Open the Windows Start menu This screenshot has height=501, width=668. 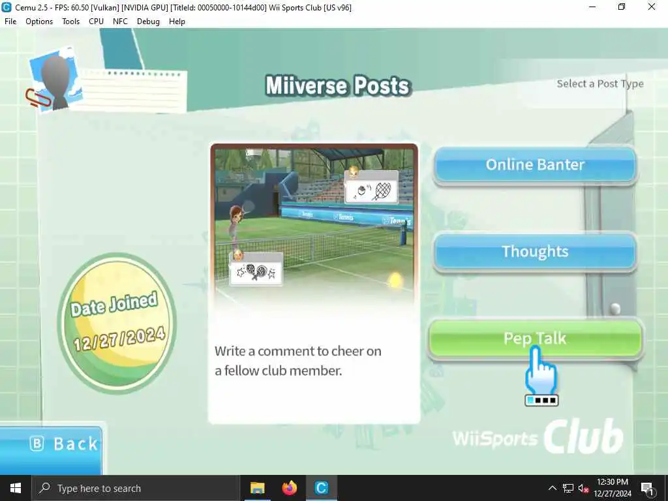[x=16, y=488]
